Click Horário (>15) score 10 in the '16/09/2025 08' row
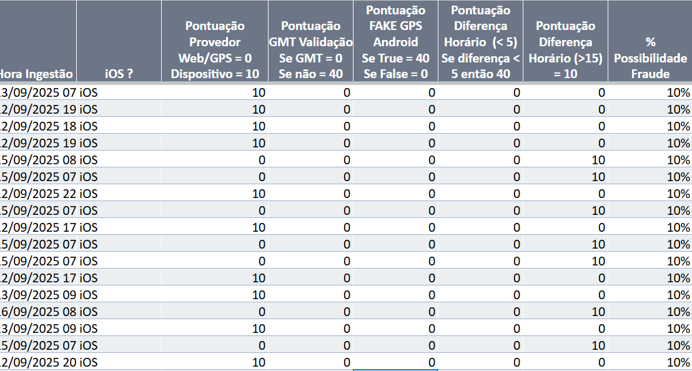The image size is (692, 371). pyautogui.click(x=598, y=312)
